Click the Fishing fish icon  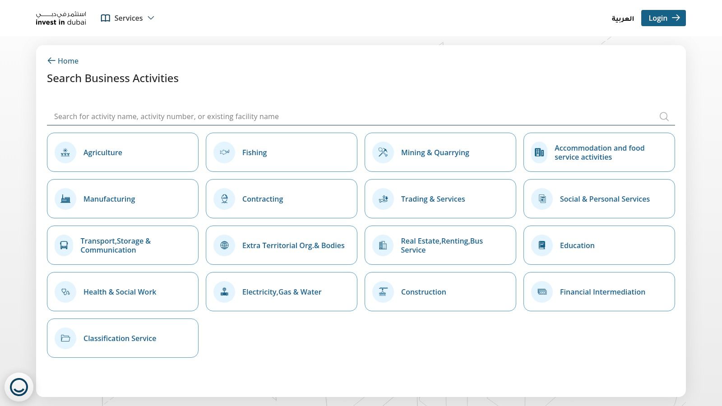point(224,152)
